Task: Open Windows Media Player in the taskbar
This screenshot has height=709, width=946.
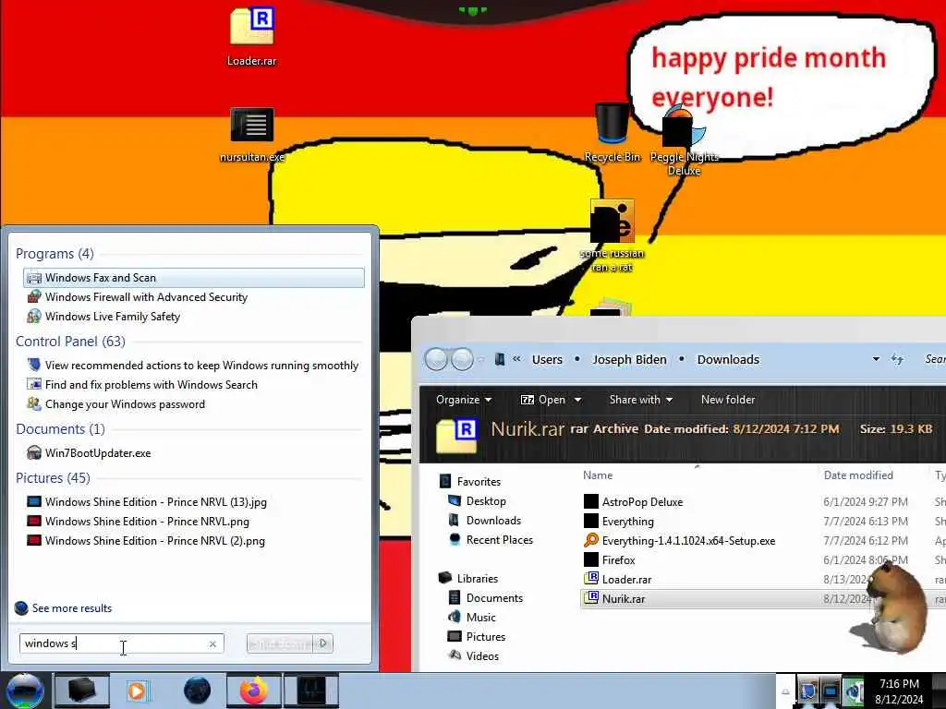Action: [x=138, y=691]
